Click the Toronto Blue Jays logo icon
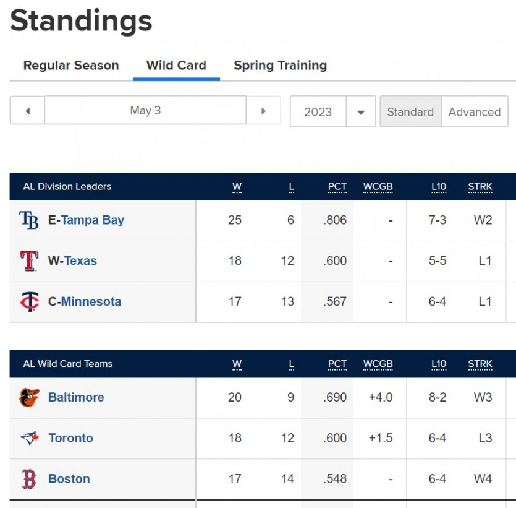 click(x=29, y=438)
